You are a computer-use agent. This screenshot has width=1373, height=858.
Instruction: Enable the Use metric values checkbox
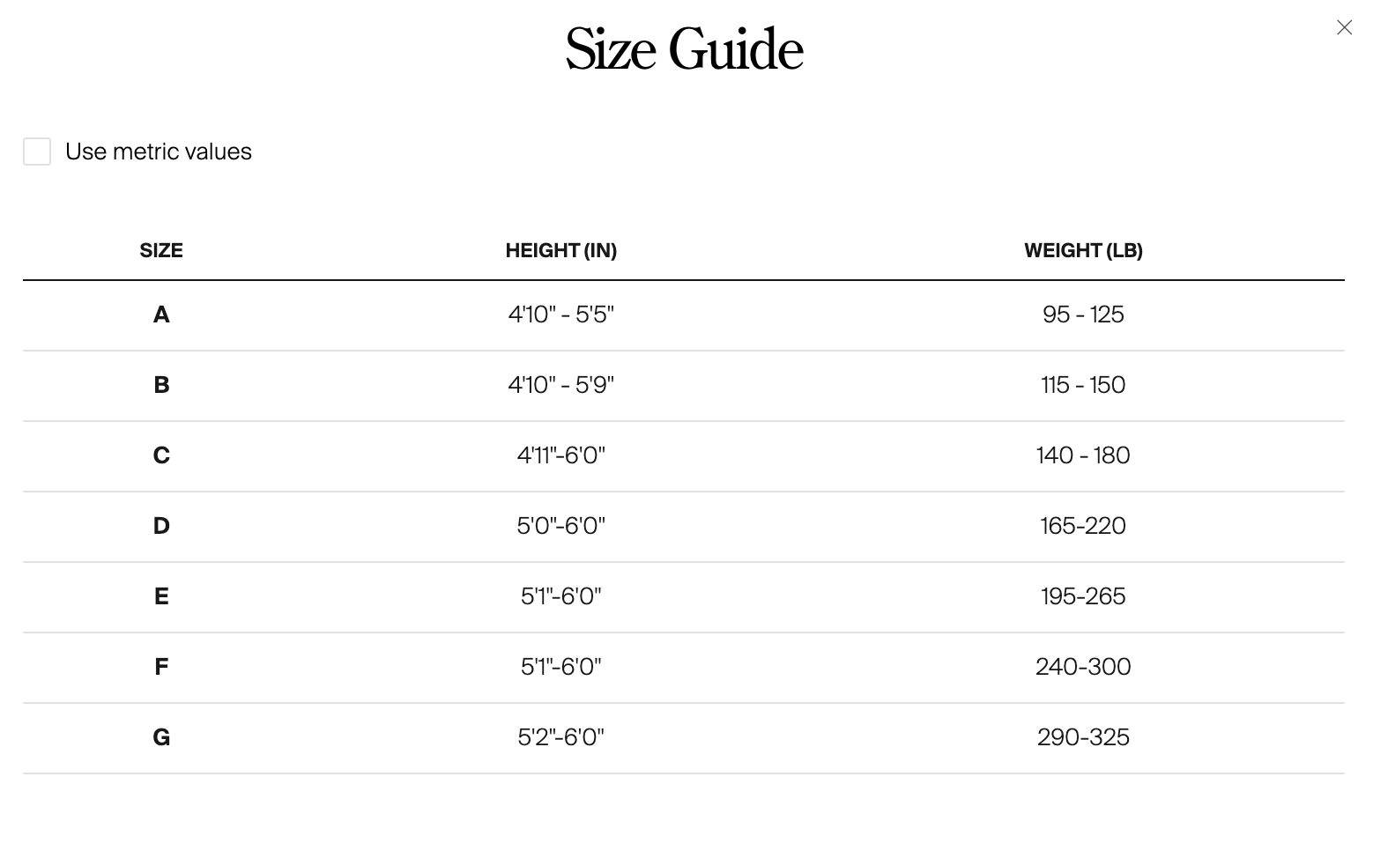[37, 152]
